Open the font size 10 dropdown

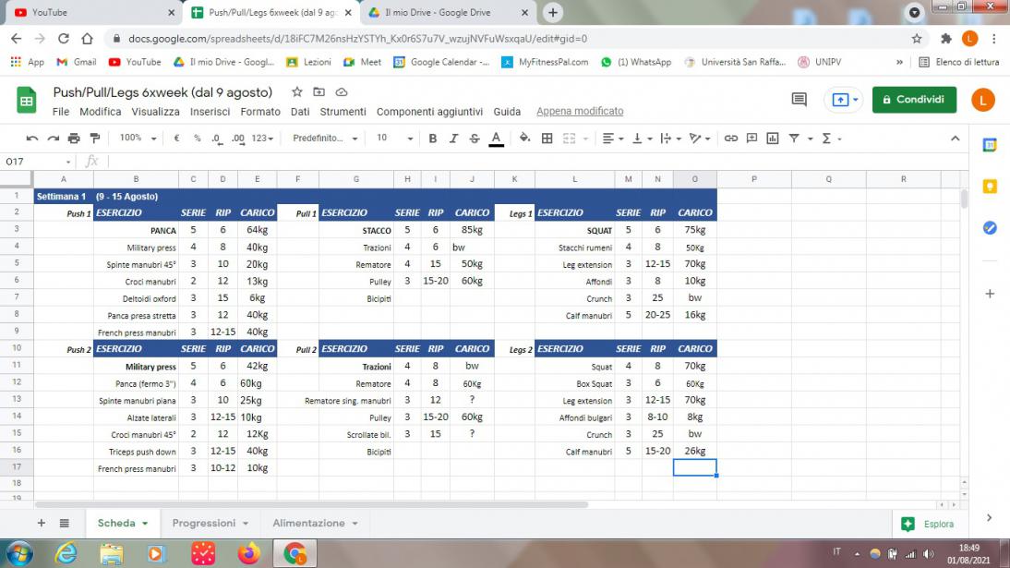[x=394, y=138]
